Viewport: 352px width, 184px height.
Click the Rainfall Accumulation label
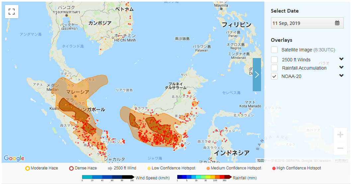pos(304,68)
